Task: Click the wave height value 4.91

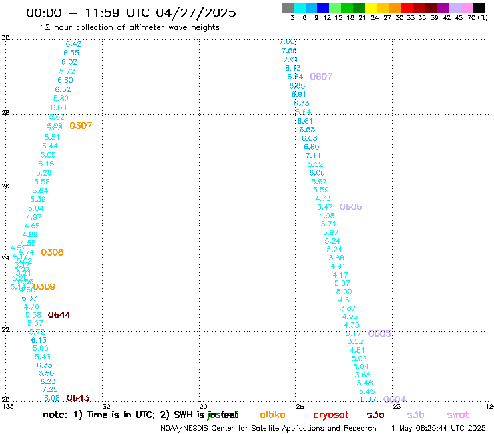Action: click(338, 266)
